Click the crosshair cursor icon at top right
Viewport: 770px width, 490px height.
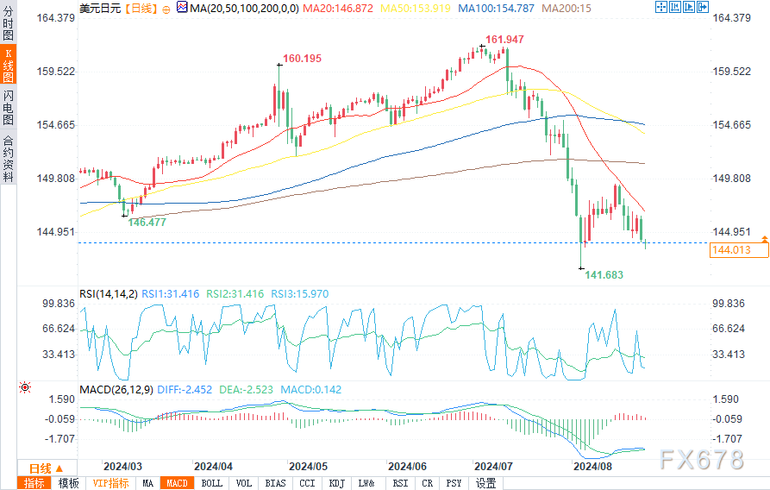[661, 7]
